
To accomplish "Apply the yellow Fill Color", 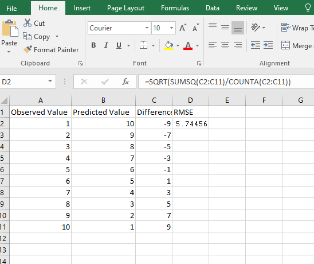I will 168,45.
